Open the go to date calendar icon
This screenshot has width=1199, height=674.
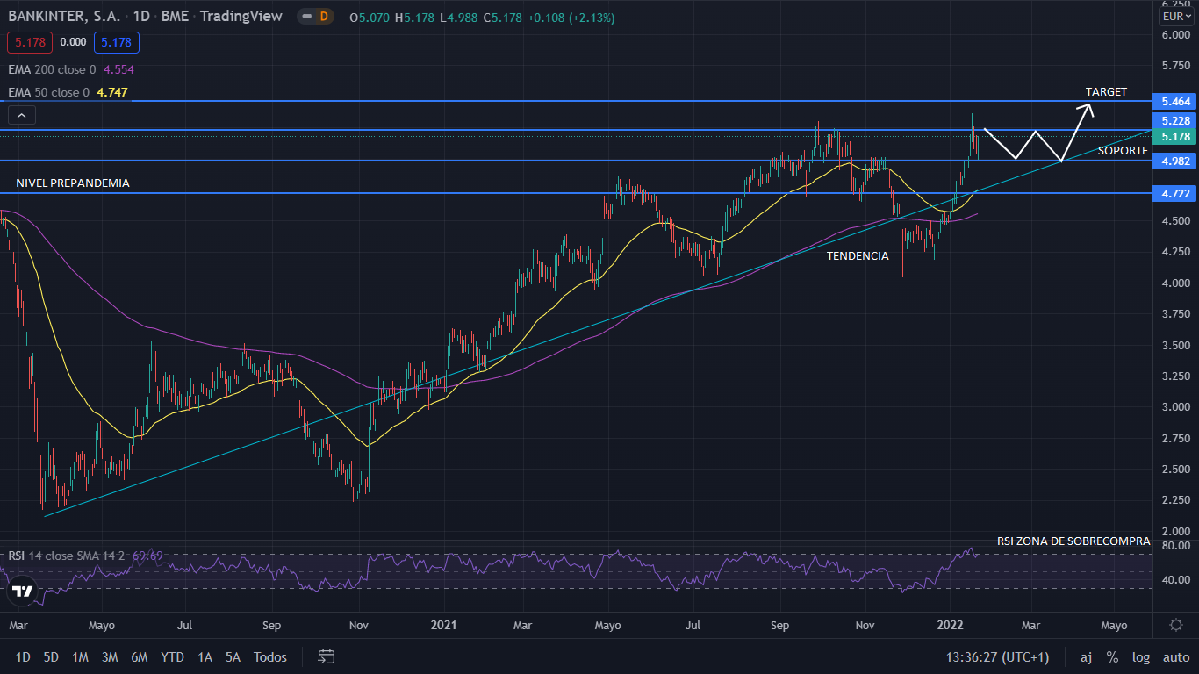click(327, 656)
